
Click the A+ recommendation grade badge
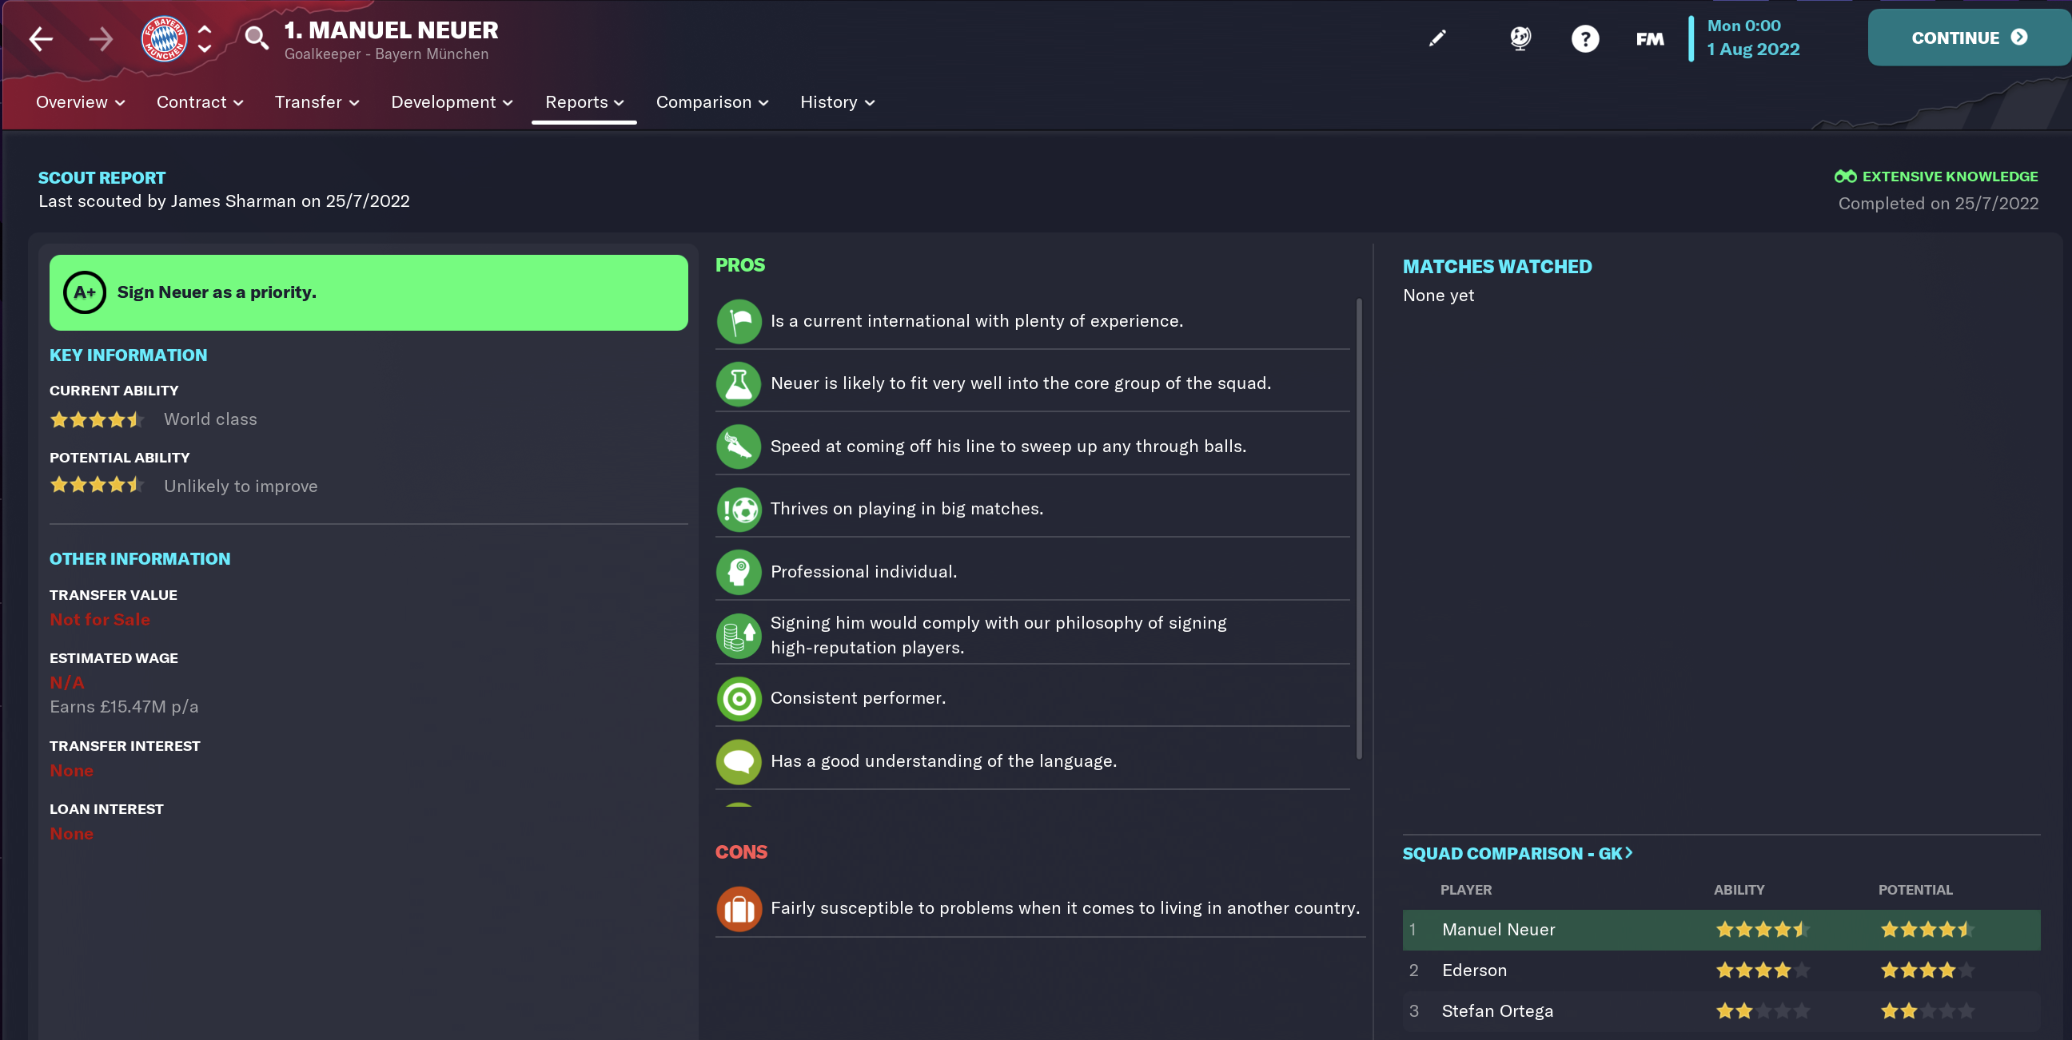[85, 292]
